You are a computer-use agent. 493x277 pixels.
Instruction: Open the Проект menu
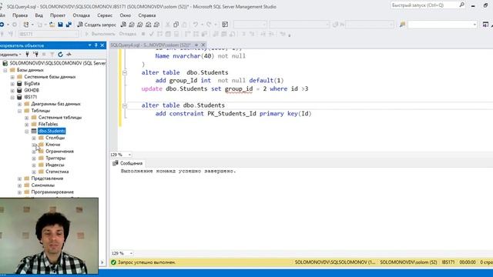pyautogui.click(x=58, y=15)
